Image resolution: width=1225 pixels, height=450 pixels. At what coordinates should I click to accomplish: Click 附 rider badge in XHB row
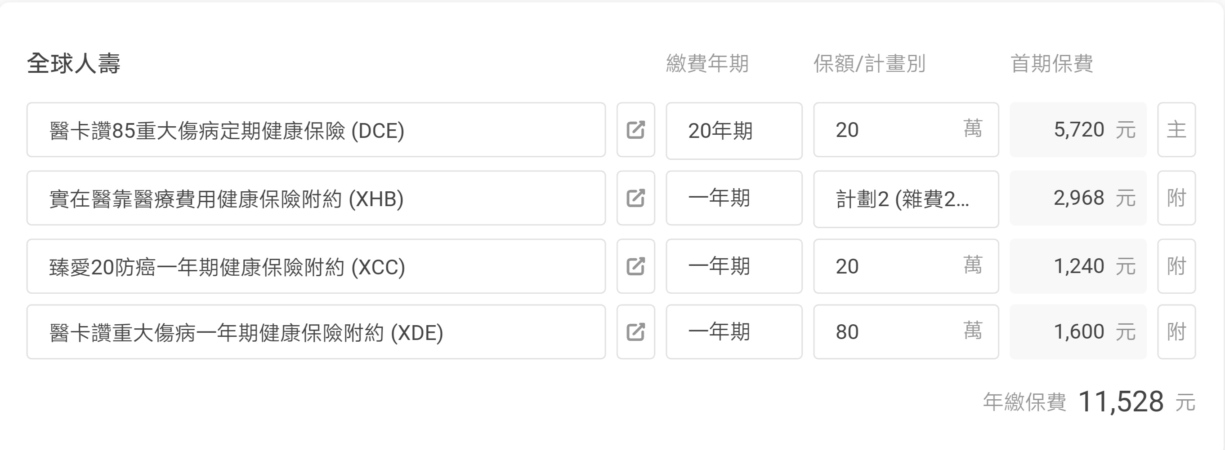tap(1176, 198)
